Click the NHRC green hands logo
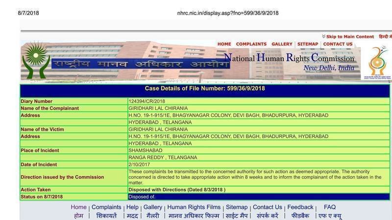Viewport: 392px width, 220px height. point(36,60)
